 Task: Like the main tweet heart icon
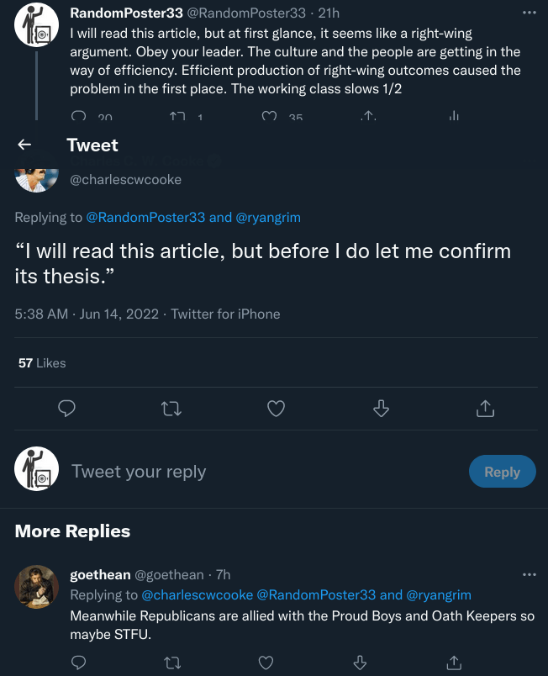[x=275, y=409]
